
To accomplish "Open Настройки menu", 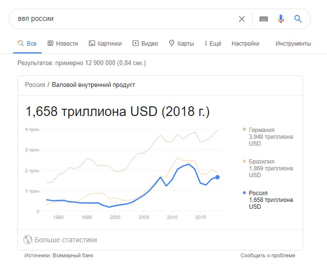I will [245, 43].
